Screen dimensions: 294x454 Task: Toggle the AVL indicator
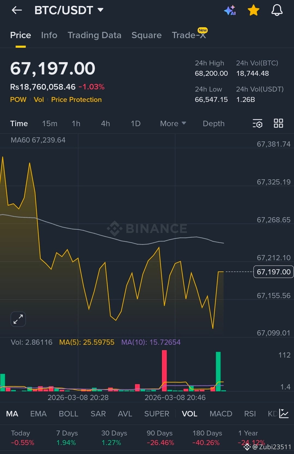(x=125, y=414)
